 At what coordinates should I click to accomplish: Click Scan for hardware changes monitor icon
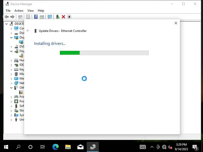point(50,17)
